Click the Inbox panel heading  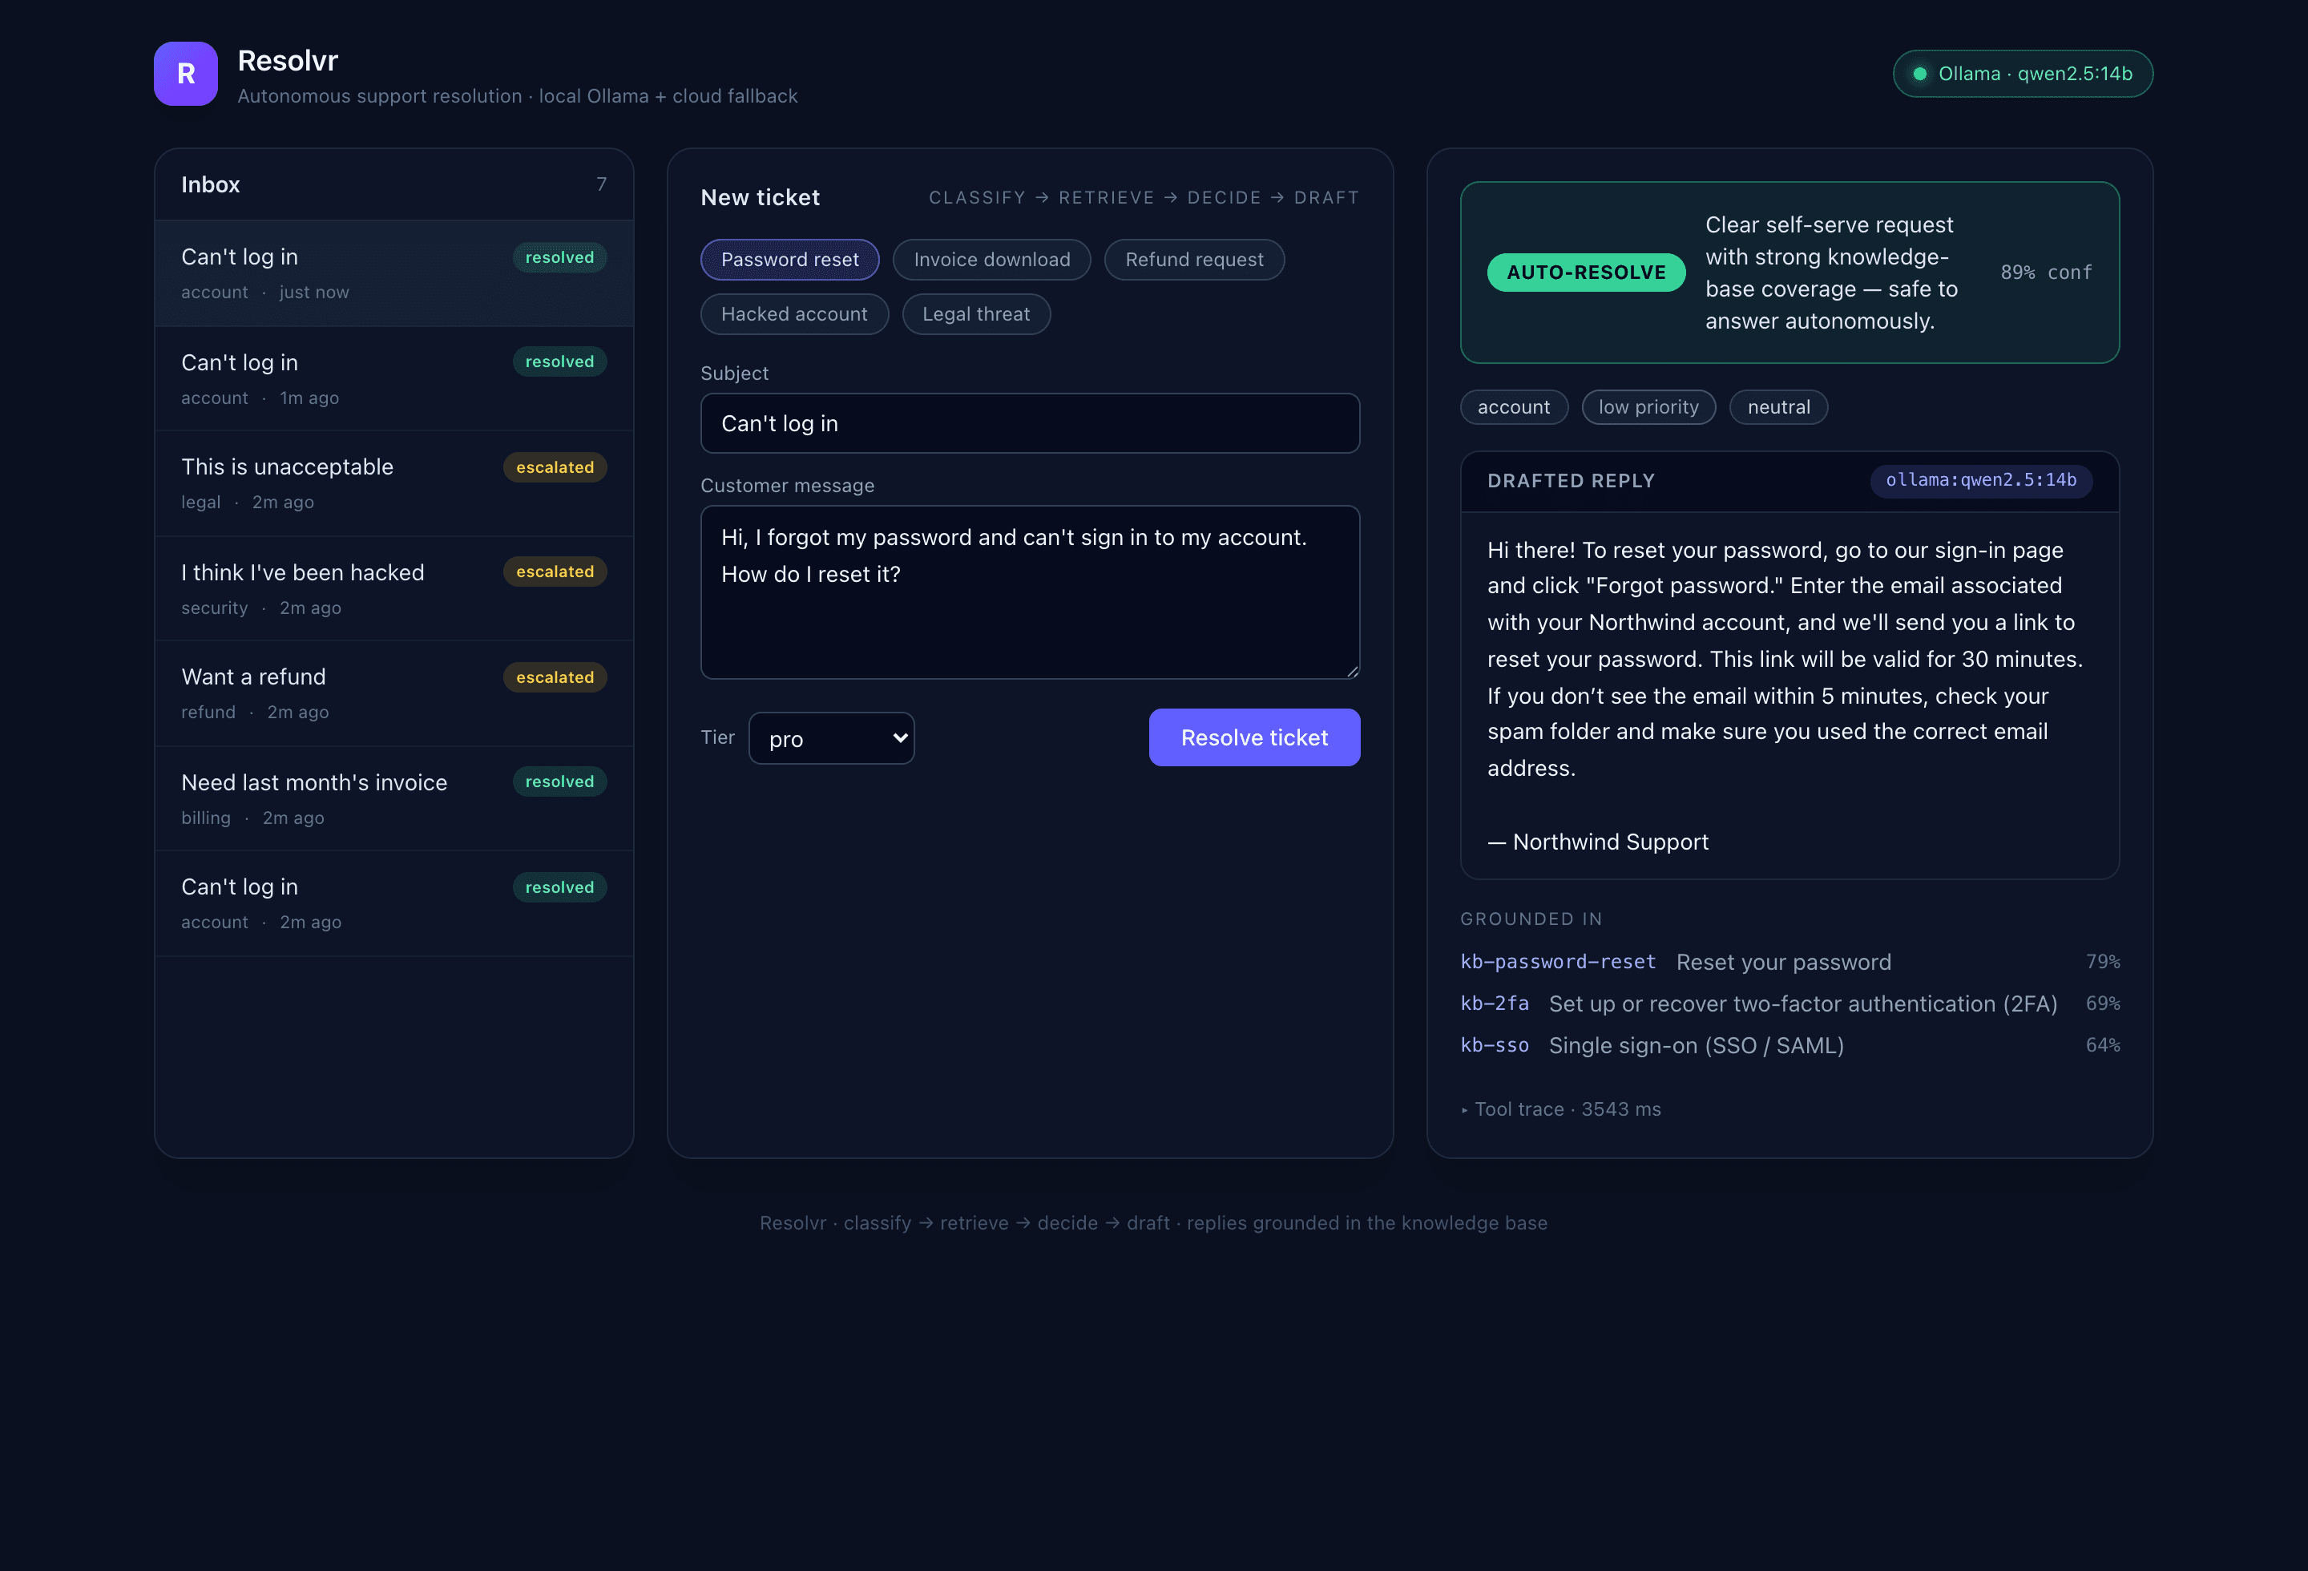[x=211, y=184]
